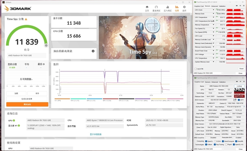
Task: Click the green check beside GPU label
Action: tap(14, 120)
